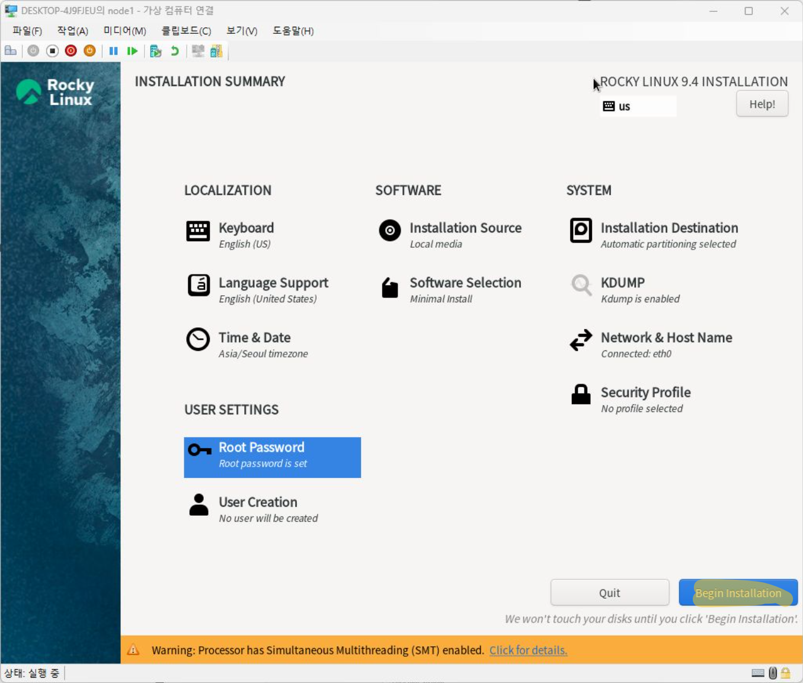Screen dimensions: 803x683
Task: Click the Time & Date clock icon
Action: coord(198,340)
